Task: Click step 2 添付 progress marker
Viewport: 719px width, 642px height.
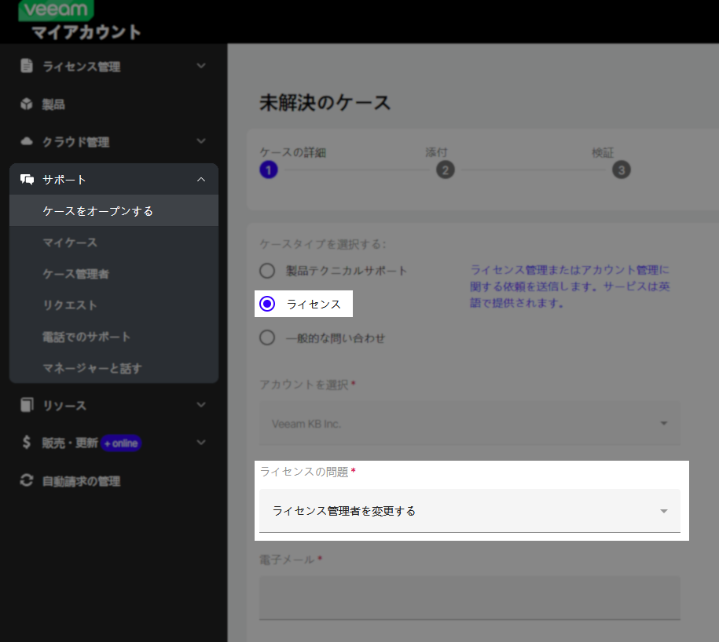Action: pyautogui.click(x=446, y=169)
